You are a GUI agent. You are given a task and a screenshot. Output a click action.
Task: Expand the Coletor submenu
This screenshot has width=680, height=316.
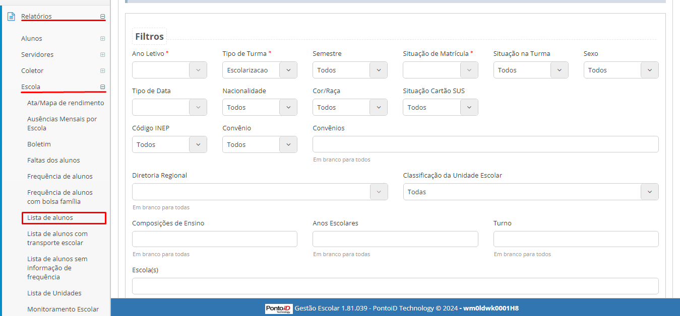pyautogui.click(x=103, y=71)
